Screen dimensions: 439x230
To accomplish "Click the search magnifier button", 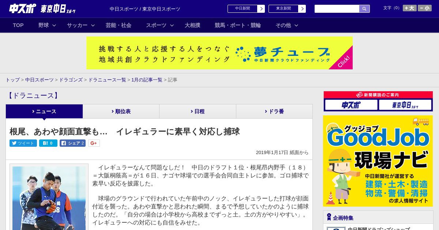I will (364, 9).
